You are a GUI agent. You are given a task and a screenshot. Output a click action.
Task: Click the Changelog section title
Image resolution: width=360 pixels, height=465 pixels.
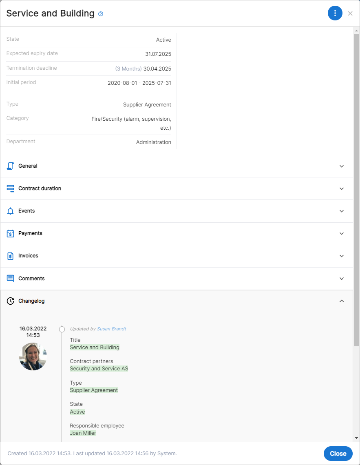(x=31, y=301)
